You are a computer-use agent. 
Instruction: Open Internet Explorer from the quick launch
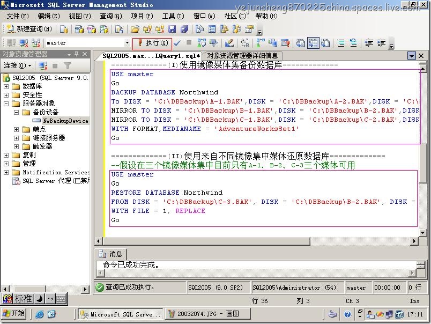coord(40,314)
